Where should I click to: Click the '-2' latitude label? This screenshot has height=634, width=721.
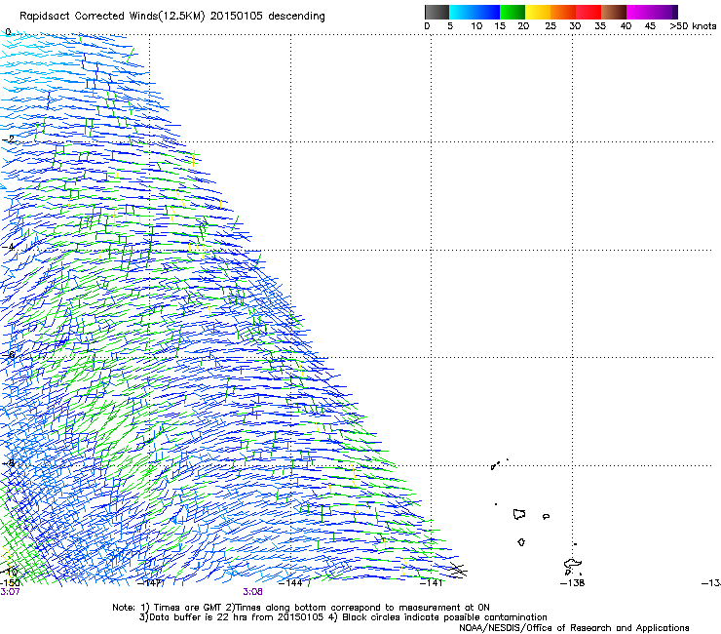click(8, 139)
